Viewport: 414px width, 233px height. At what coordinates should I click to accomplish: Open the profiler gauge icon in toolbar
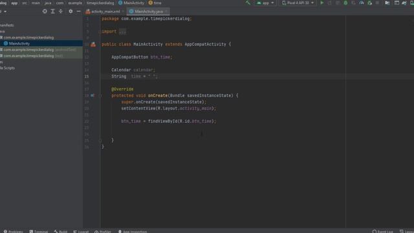click(x=362, y=3)
